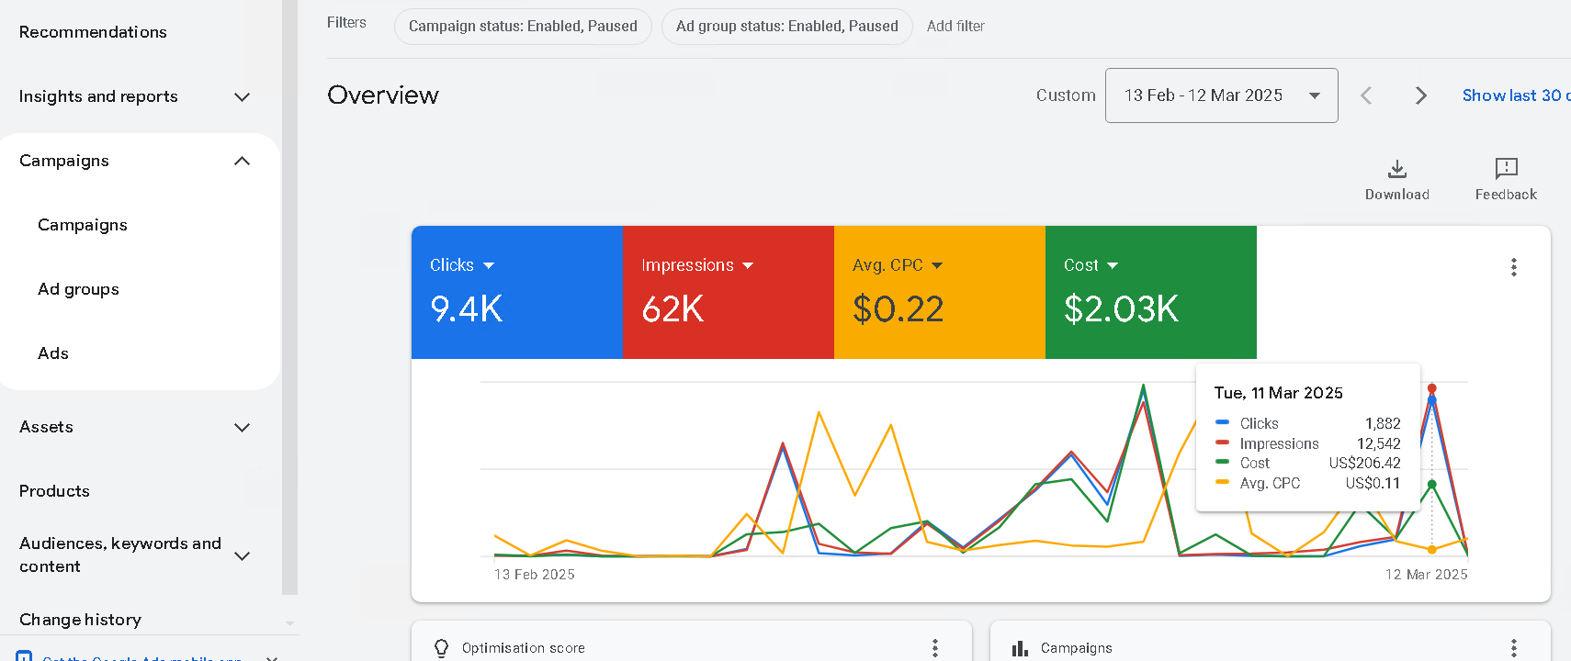This screenshot has height=661, width=1571.
Task: Select the red Impressions metric tile
Action: tap(729, 292)
